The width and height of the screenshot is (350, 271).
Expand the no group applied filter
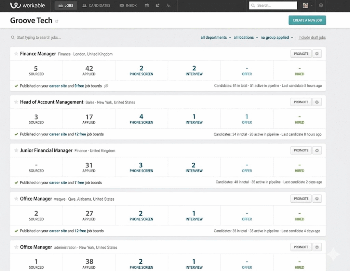[x=277, y=38]
